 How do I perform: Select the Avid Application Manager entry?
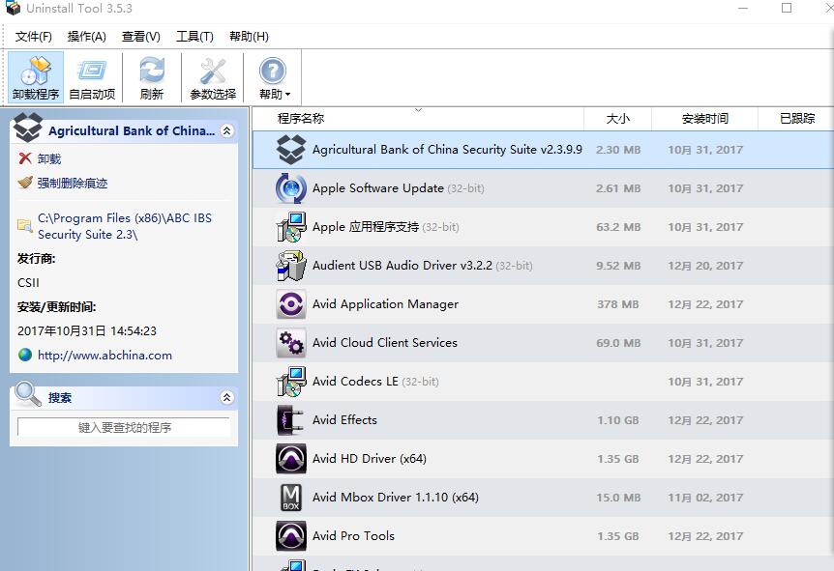pos(543,304)
